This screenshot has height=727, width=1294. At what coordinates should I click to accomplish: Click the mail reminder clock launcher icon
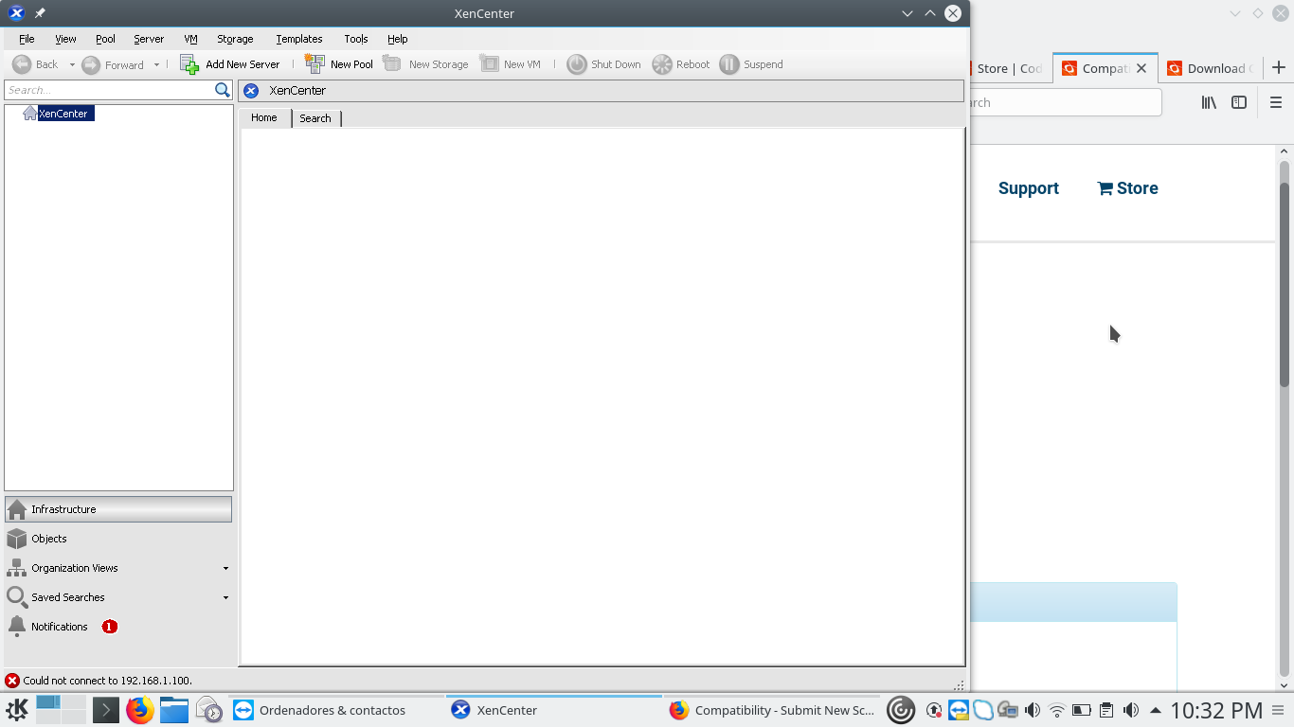(x=208, y=710)
